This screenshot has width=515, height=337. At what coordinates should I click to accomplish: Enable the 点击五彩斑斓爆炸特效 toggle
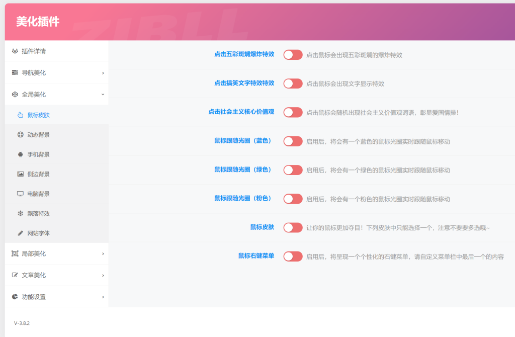tap(293, 55)
